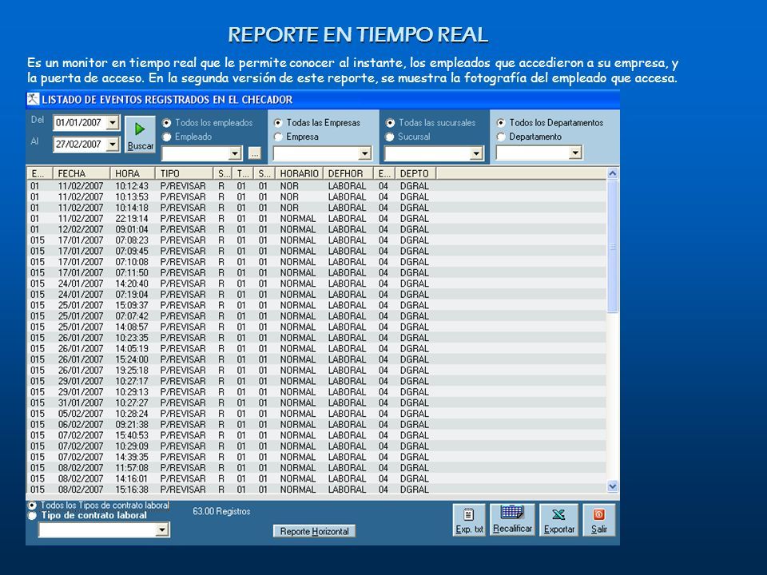Click scrollbar up arrow of event list

[x=613, y=173]
